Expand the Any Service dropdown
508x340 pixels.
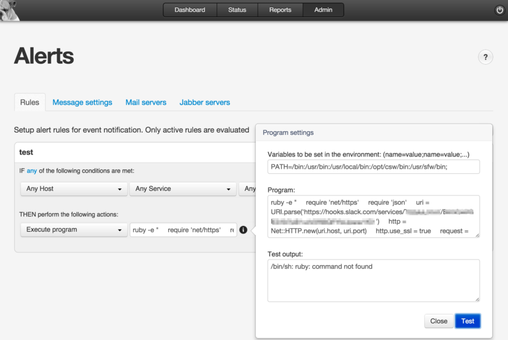[x=183, y=188]
